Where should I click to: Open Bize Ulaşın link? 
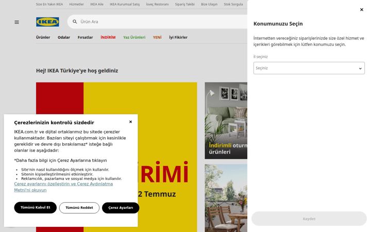[x=209, y=4]
